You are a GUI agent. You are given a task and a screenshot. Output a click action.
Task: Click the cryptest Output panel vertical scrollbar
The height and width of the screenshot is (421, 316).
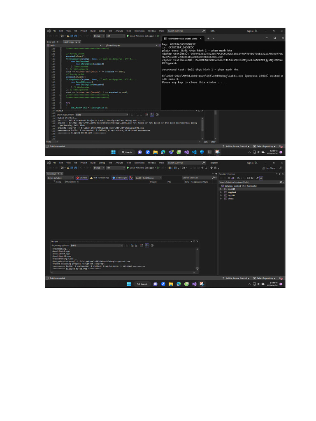(197, 259)
